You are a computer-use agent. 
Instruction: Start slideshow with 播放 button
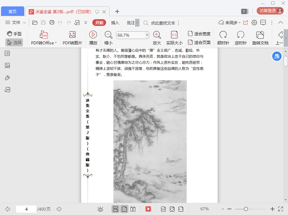pos(93,38)
